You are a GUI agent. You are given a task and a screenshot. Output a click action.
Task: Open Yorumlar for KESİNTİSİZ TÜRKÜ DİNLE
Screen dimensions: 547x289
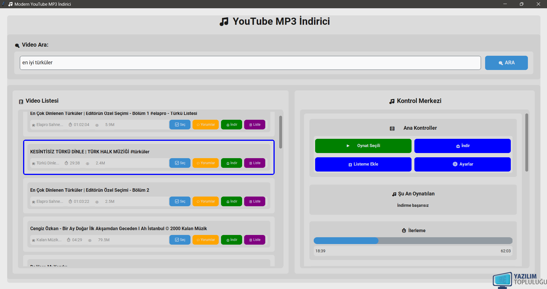205,163
